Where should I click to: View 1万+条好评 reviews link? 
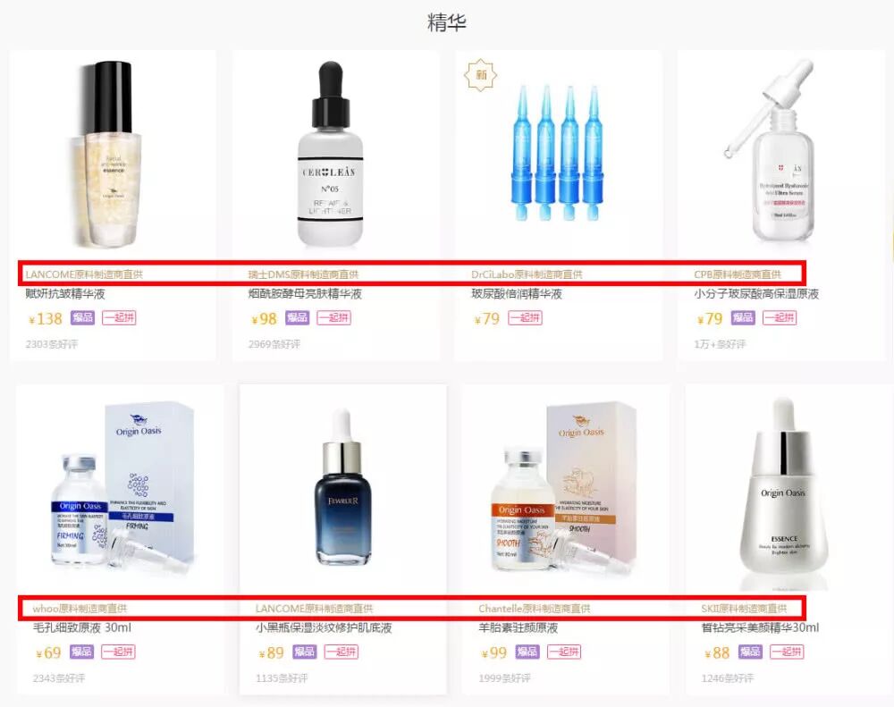(720, 344)
